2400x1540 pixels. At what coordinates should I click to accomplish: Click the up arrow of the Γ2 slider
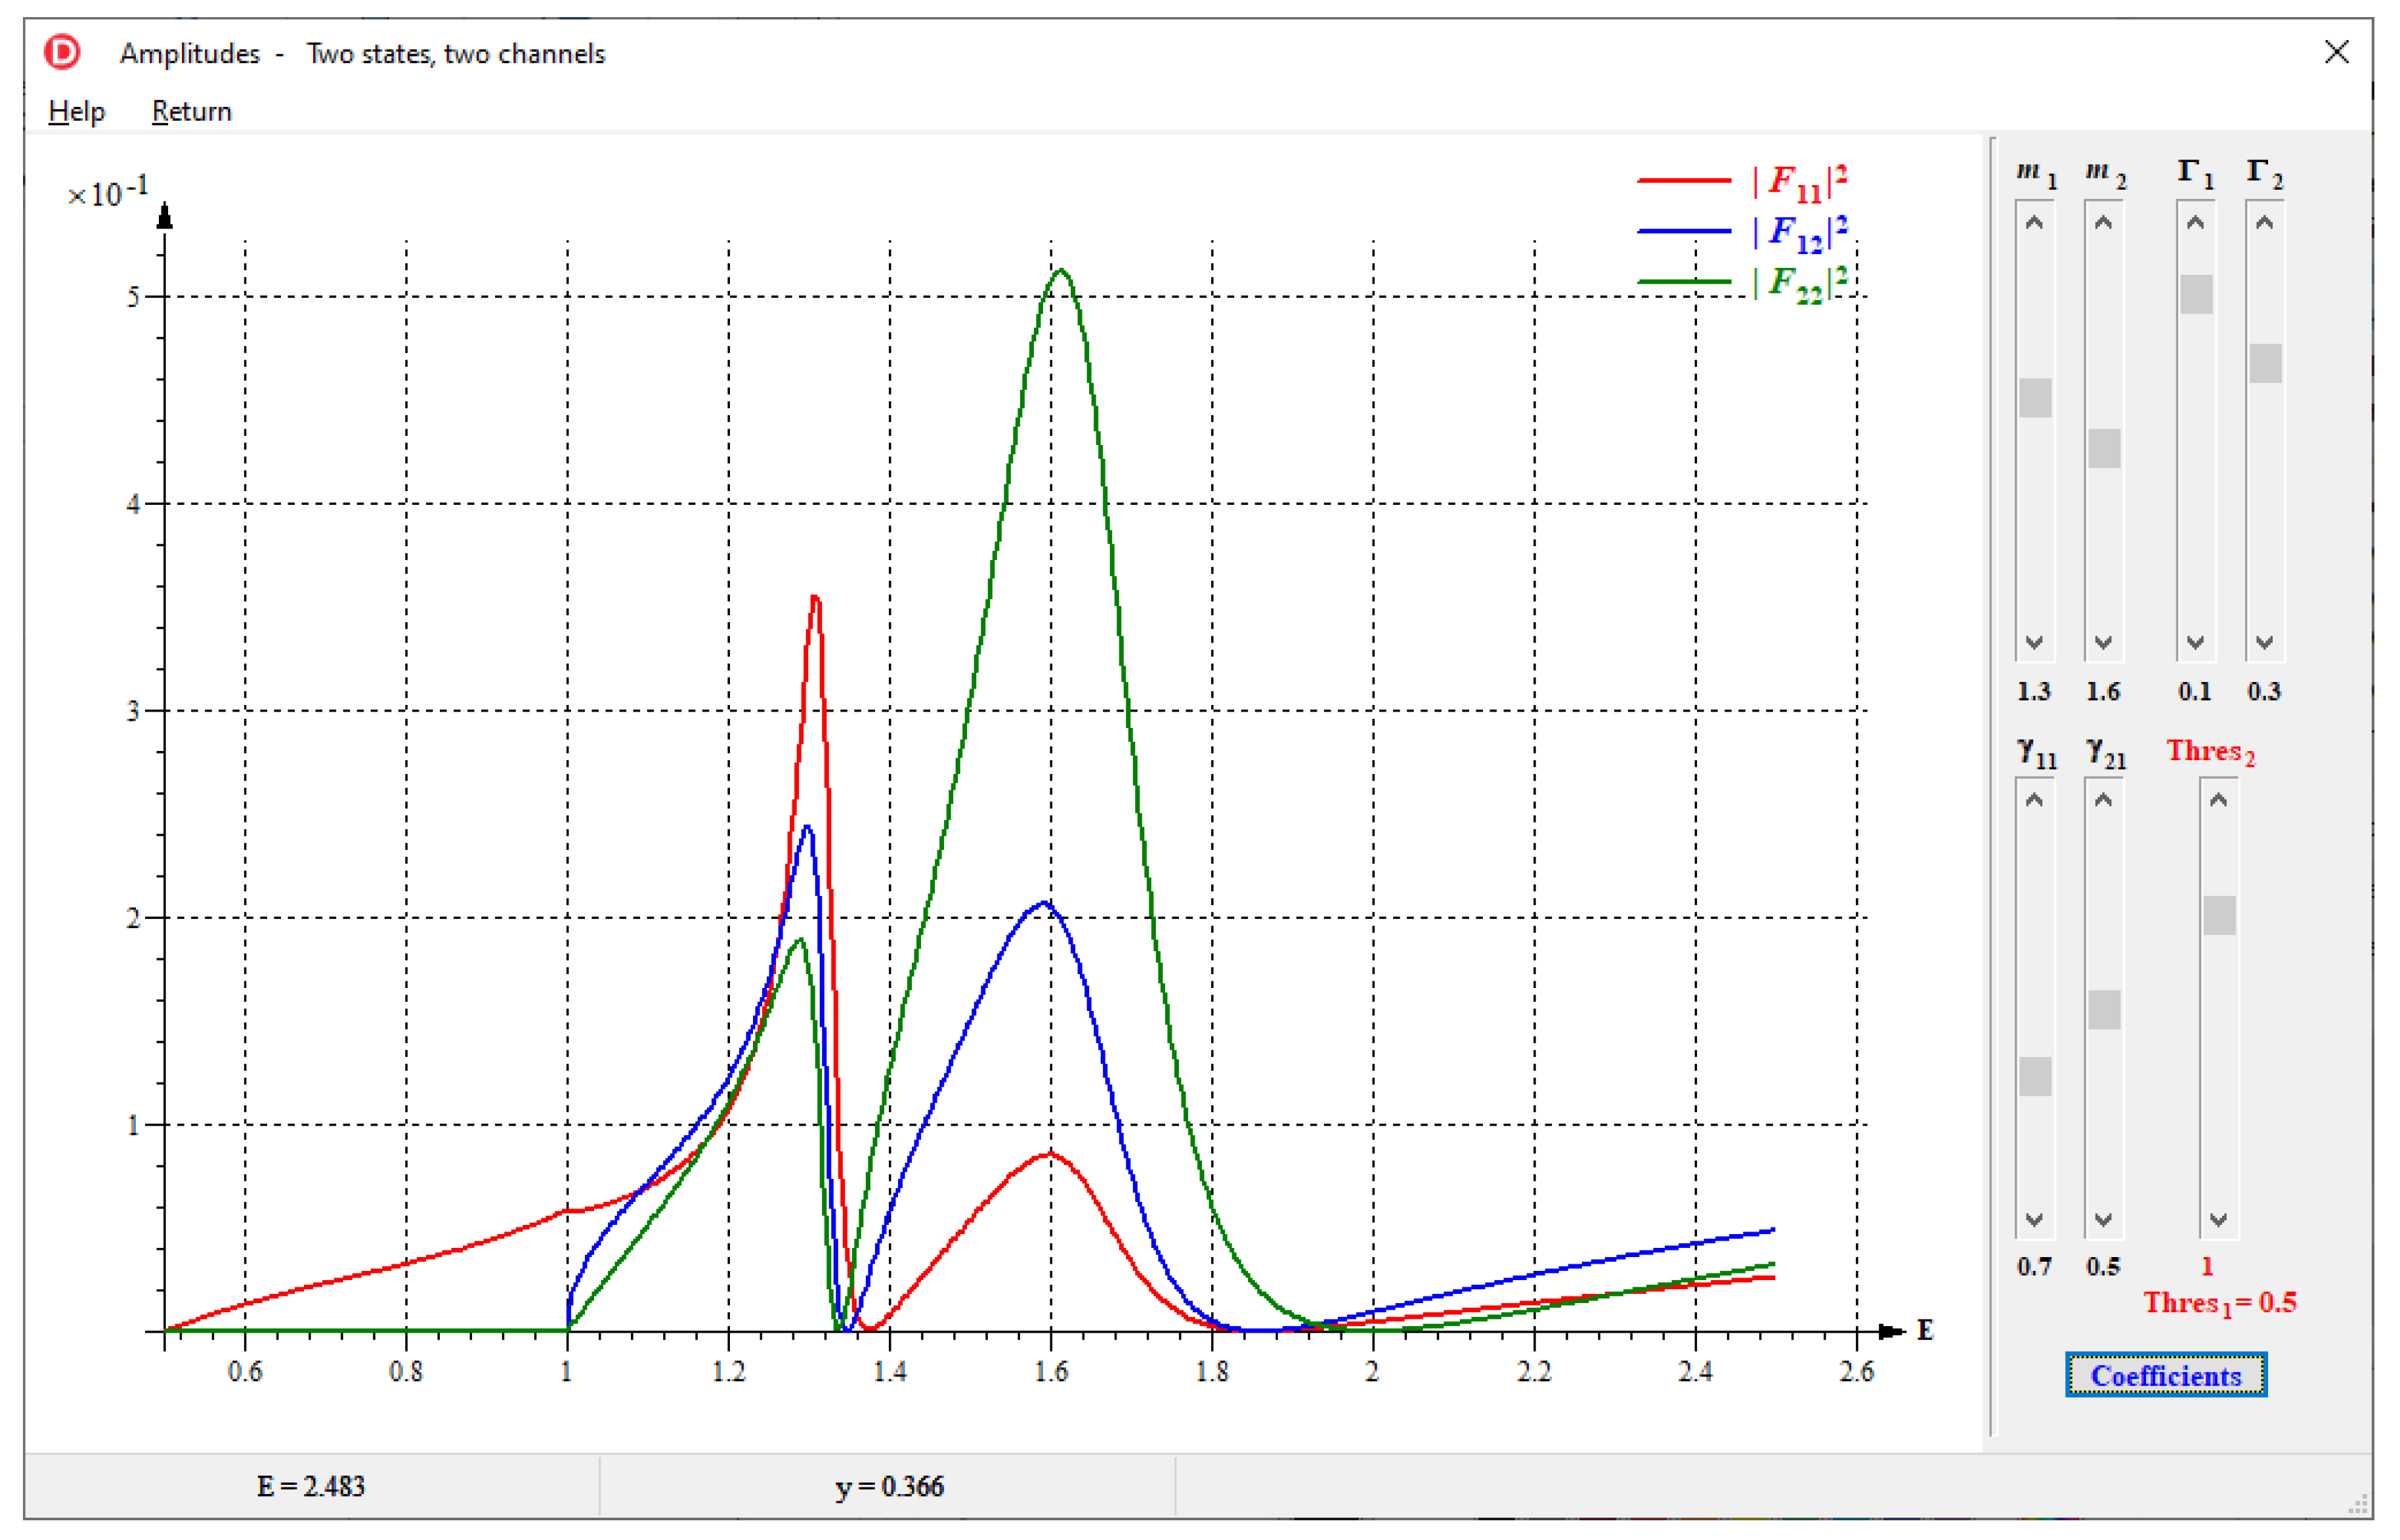(2264, 223)
